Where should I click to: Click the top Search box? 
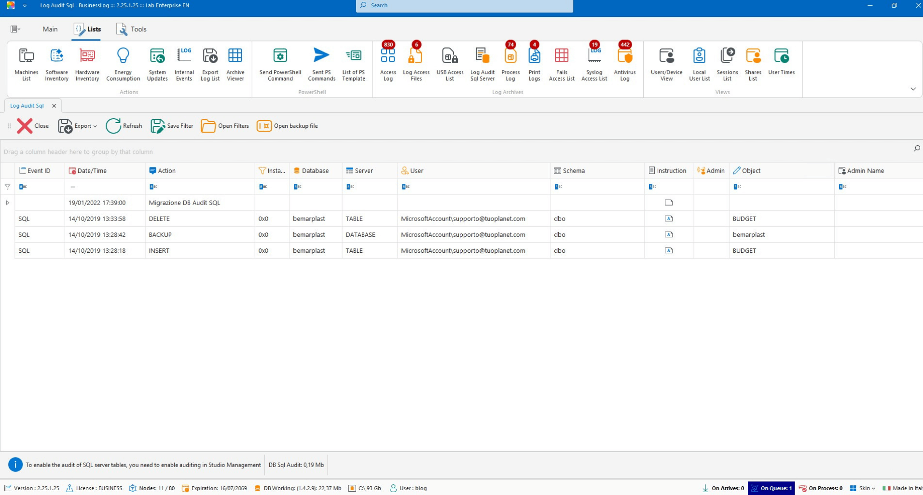coord(464,6)
